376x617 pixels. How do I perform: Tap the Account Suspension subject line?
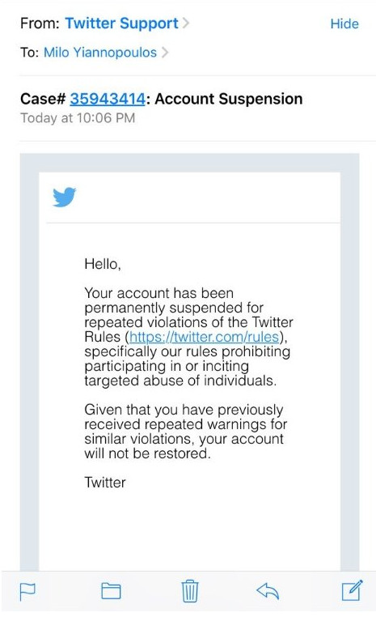[x=229, y=99]
